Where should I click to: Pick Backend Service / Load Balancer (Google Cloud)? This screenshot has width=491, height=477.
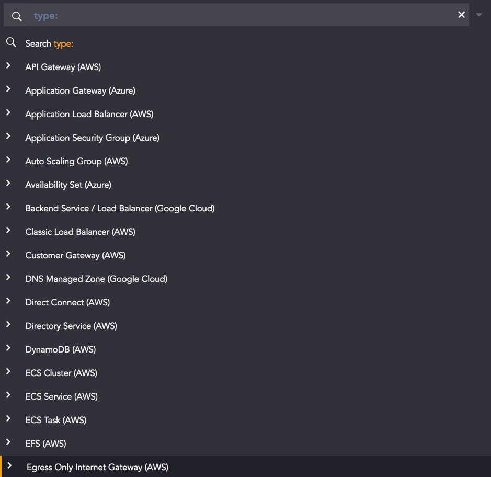[120, 208]
